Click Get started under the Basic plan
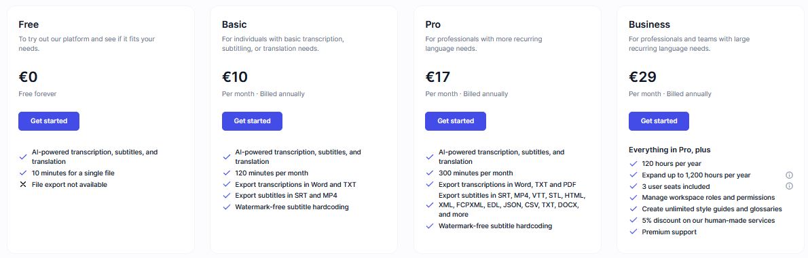This screenshot has width=808, height=258. tap(252, 121)
